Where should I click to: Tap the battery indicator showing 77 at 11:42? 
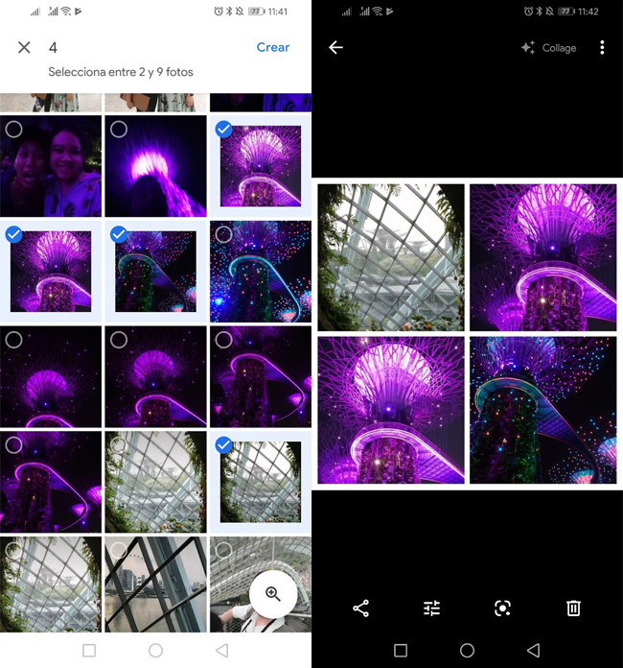tap(566, 12)
